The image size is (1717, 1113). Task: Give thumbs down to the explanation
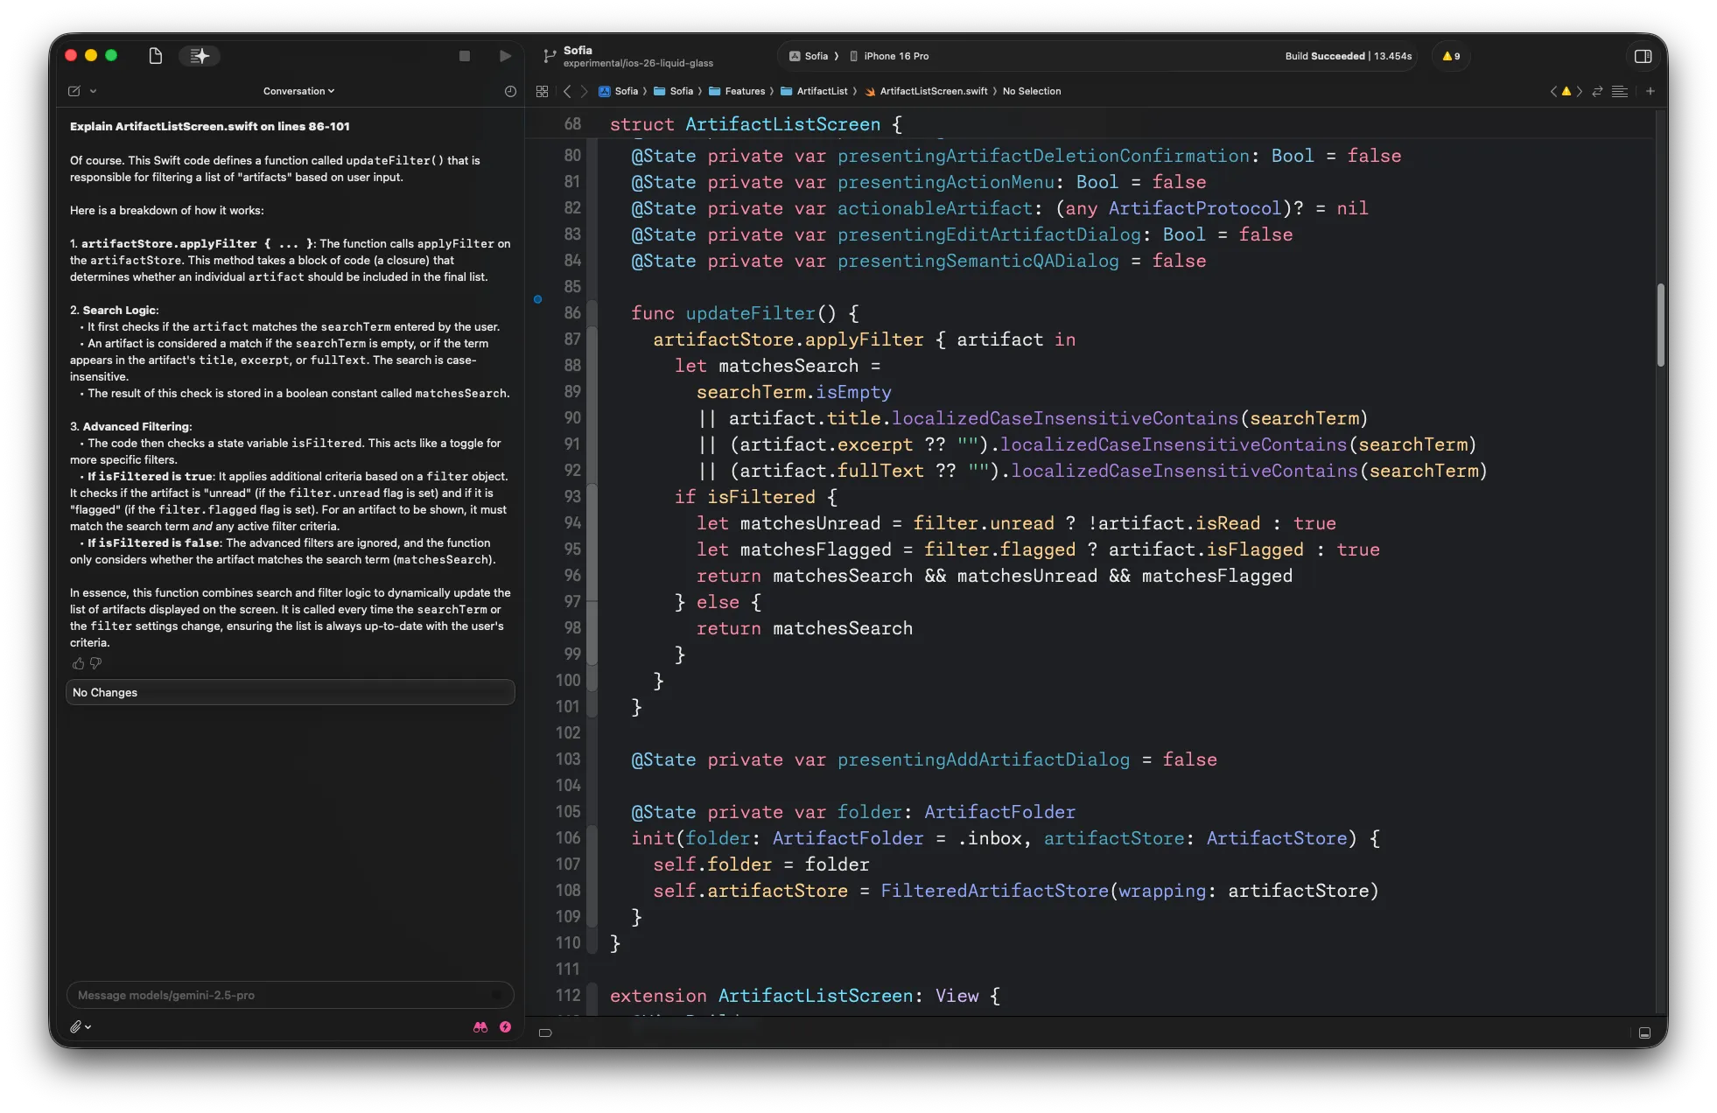click(95, 663)
